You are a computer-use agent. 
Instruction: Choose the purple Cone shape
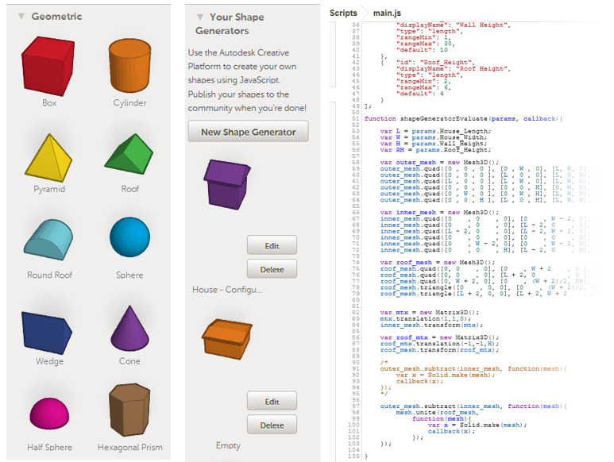[129, 328]
